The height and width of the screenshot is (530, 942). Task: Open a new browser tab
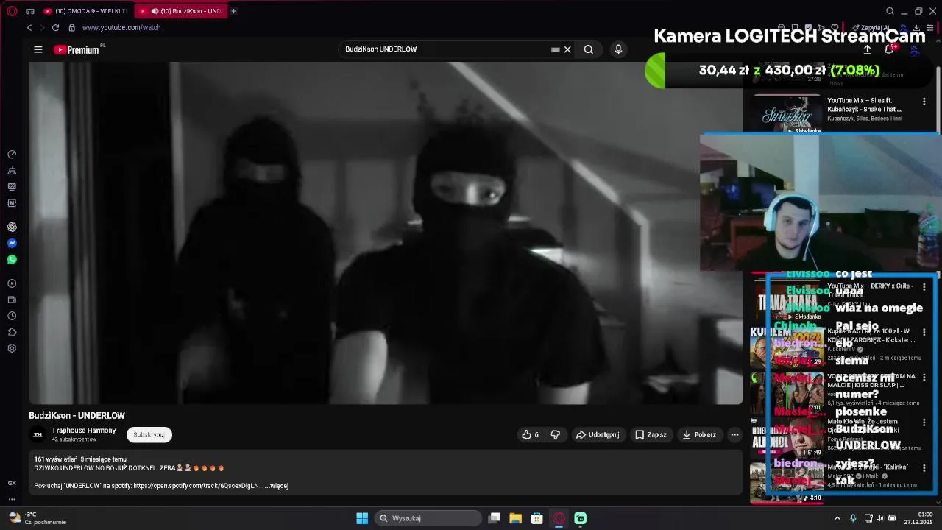tap(233, 11)
